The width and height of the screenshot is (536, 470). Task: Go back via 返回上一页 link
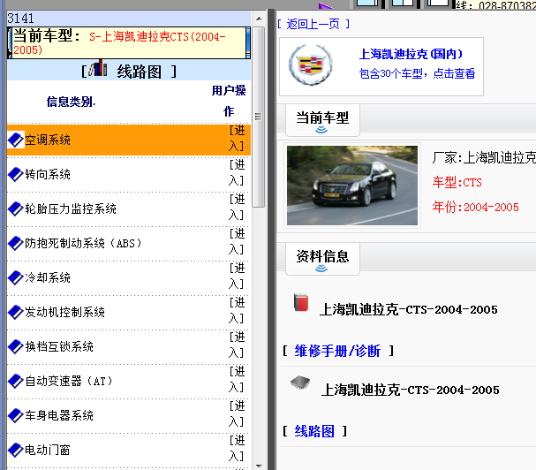pos(313,24)
